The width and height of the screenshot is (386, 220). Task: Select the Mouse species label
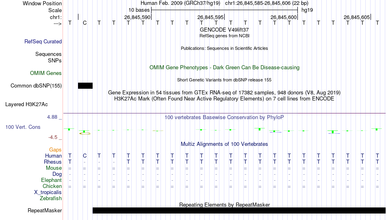tap(54, 168)
